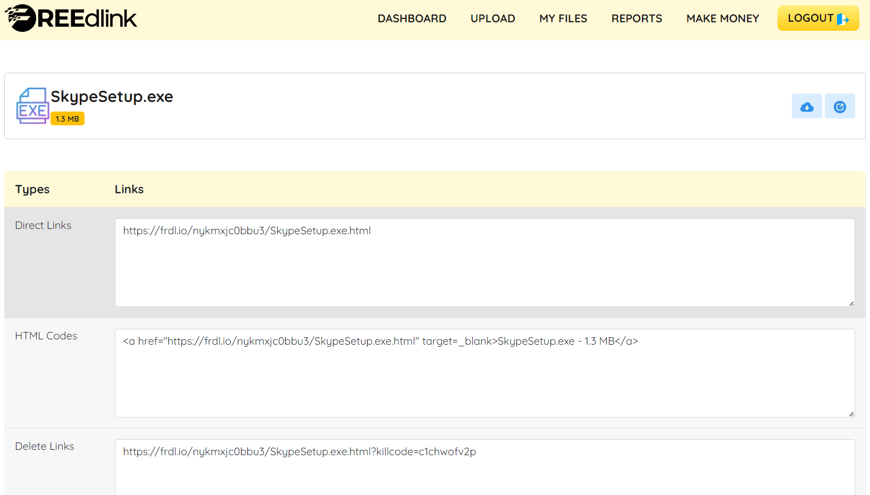This screenshot has height=495, width=870.
Task: Click the cloud download icon button
Action: pos(807,106)
